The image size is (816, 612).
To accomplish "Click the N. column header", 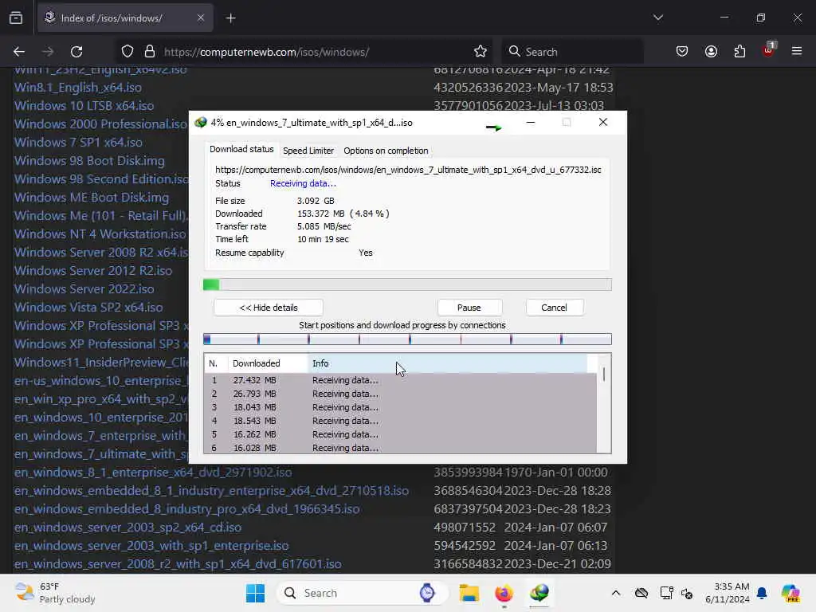I will coord(216,363).
